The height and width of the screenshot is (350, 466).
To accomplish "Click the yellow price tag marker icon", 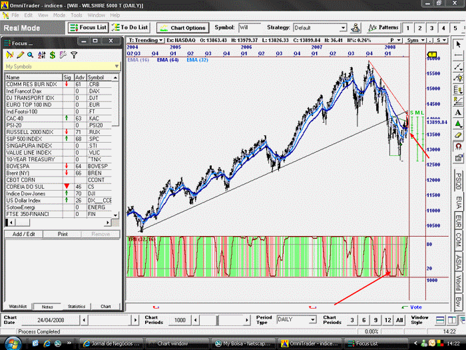I will click(432, 55).
